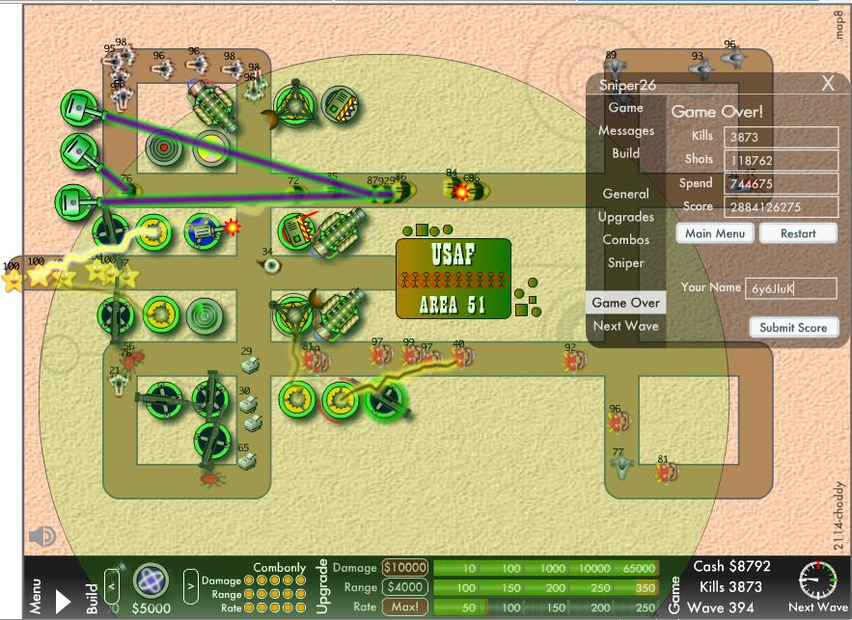Select the middle green laser tower

click(x=79, y=152)
